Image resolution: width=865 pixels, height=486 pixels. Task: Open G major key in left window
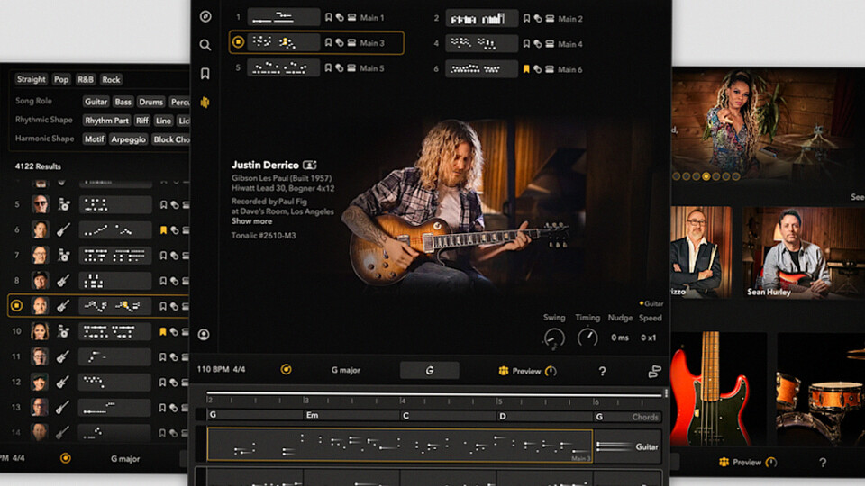click(125, 458)
